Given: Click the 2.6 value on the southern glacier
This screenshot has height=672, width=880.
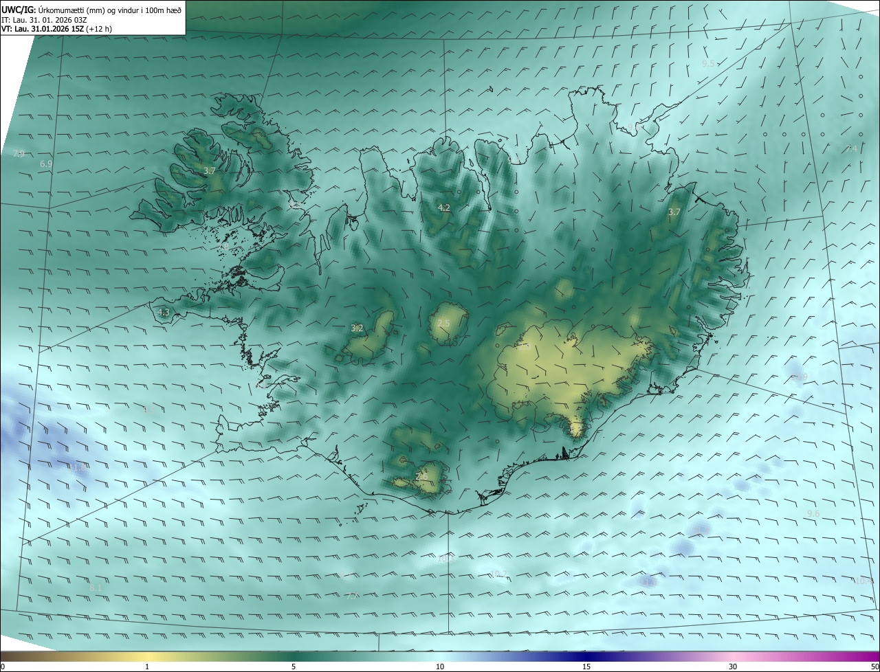Looking at the screenshot, I should (x=422, y=476).
